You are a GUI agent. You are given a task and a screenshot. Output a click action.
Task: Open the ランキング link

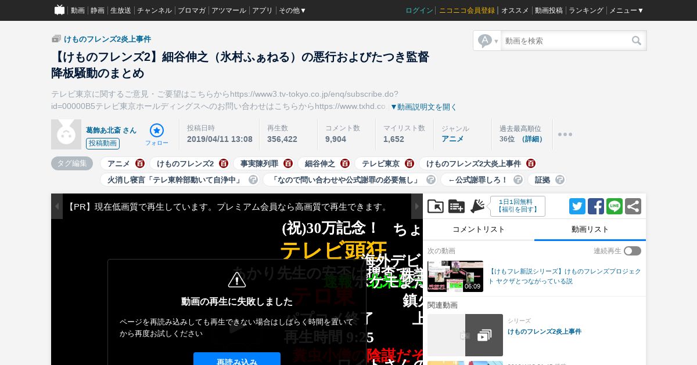click(586, 10)
